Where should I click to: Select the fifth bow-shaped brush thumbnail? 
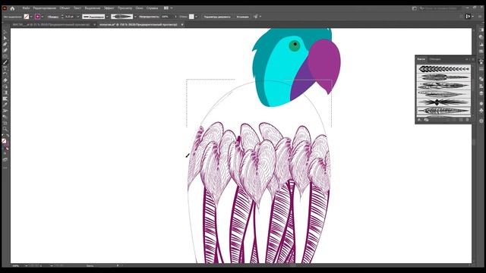pyautogui.click(x=443, y=102)
